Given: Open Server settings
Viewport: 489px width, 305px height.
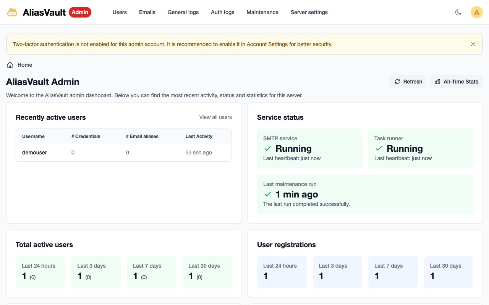Looking at the screenshot, I should 309,12.
